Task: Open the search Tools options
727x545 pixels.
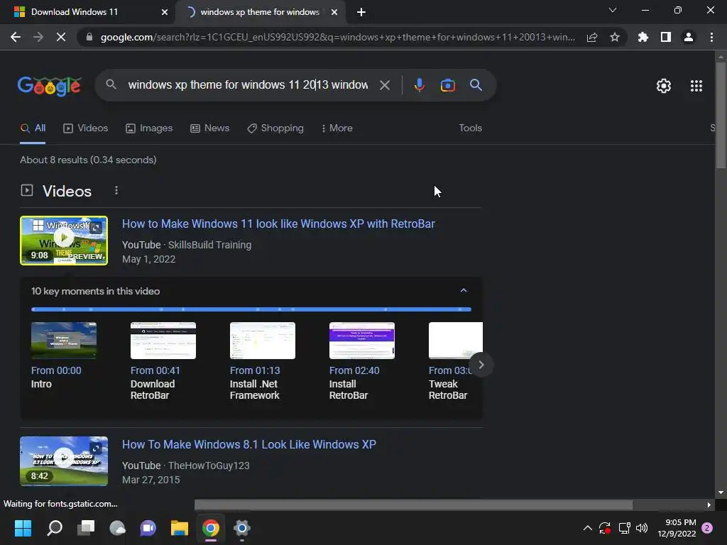Action: (470, 128)
